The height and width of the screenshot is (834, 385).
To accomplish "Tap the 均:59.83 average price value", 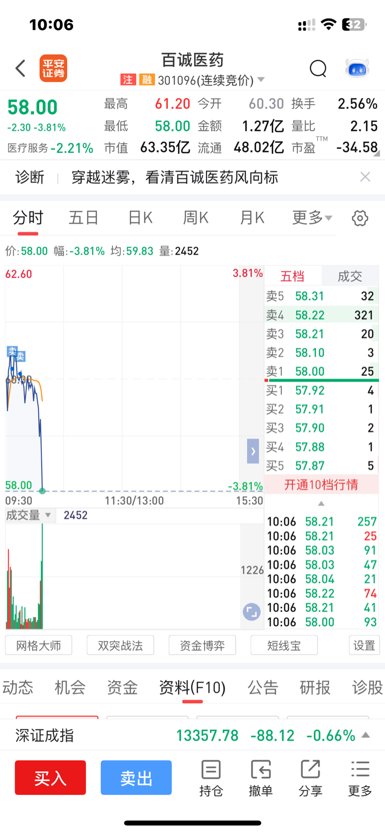I will pos(132,251).
